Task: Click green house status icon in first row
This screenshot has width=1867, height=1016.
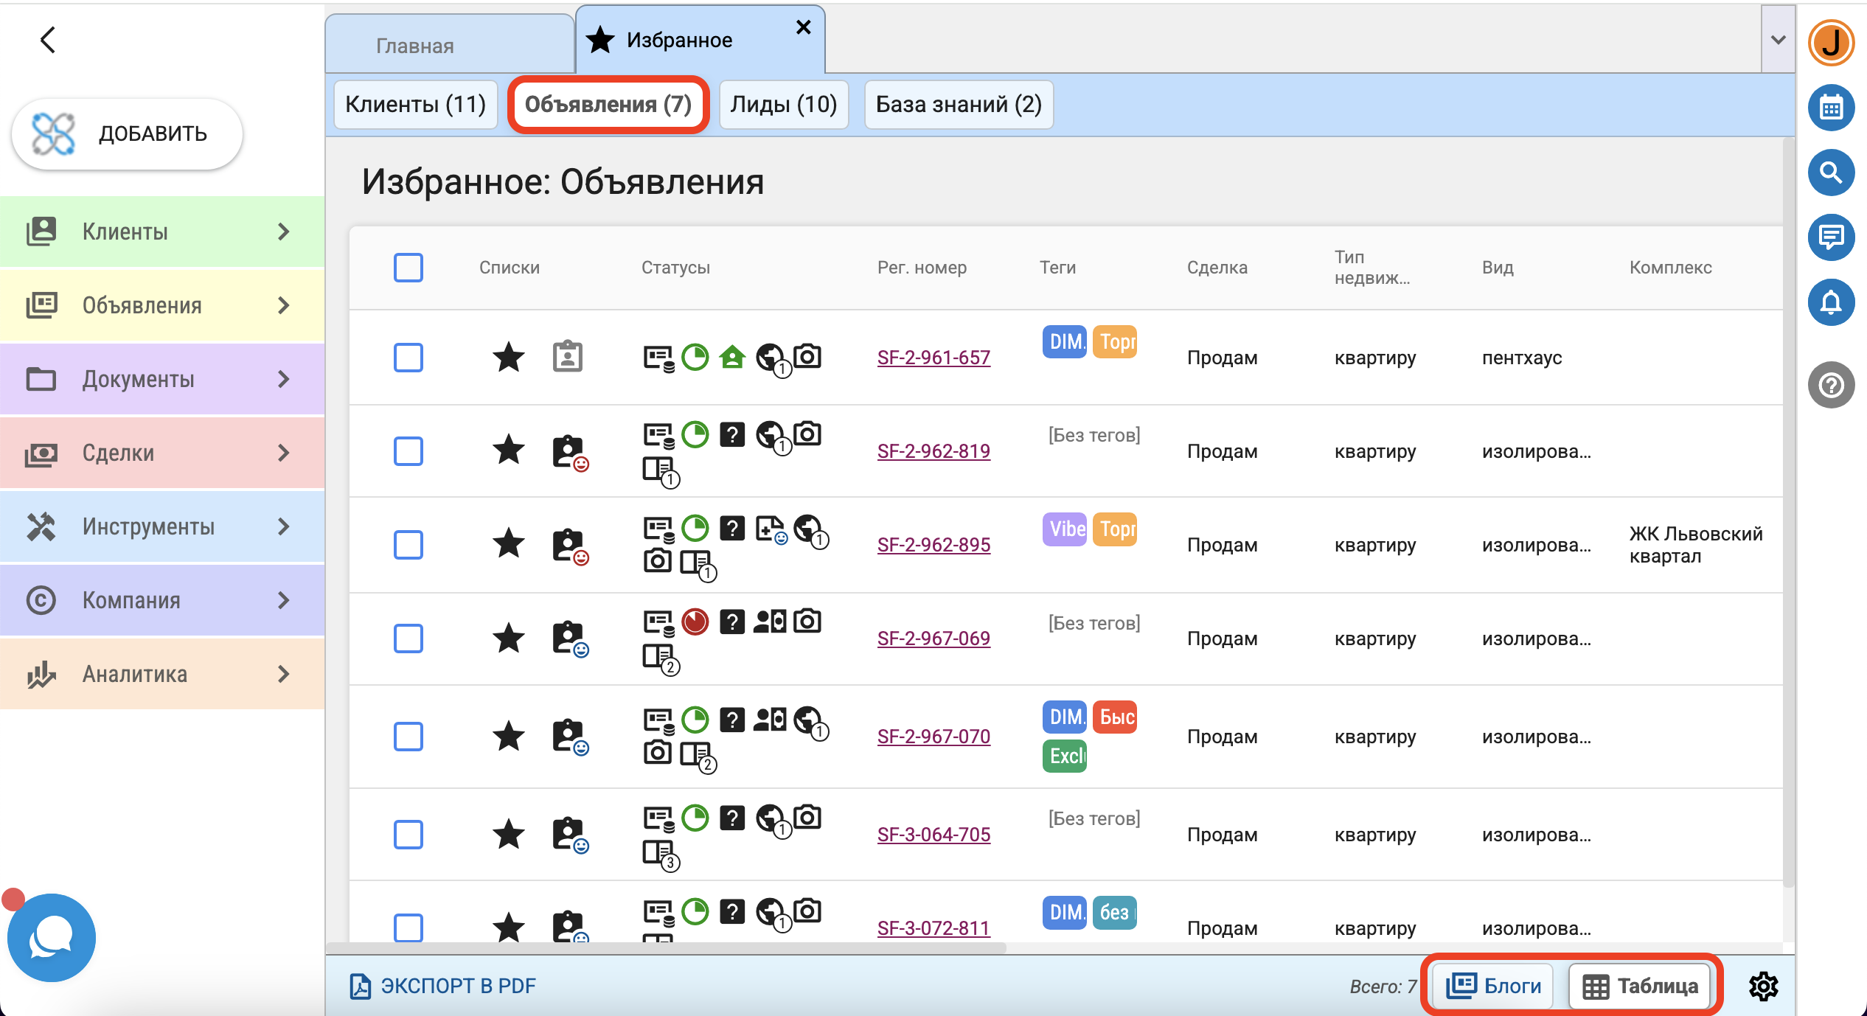Action: click(732, 358)
